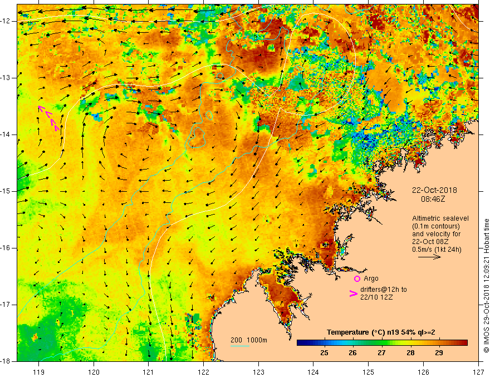The image size is (490, 378).
Task: Click the '26' color bar tick label
Action: (x=353, y=353)
